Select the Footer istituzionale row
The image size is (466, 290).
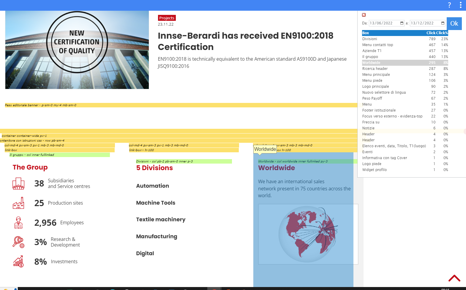(405, 110)
